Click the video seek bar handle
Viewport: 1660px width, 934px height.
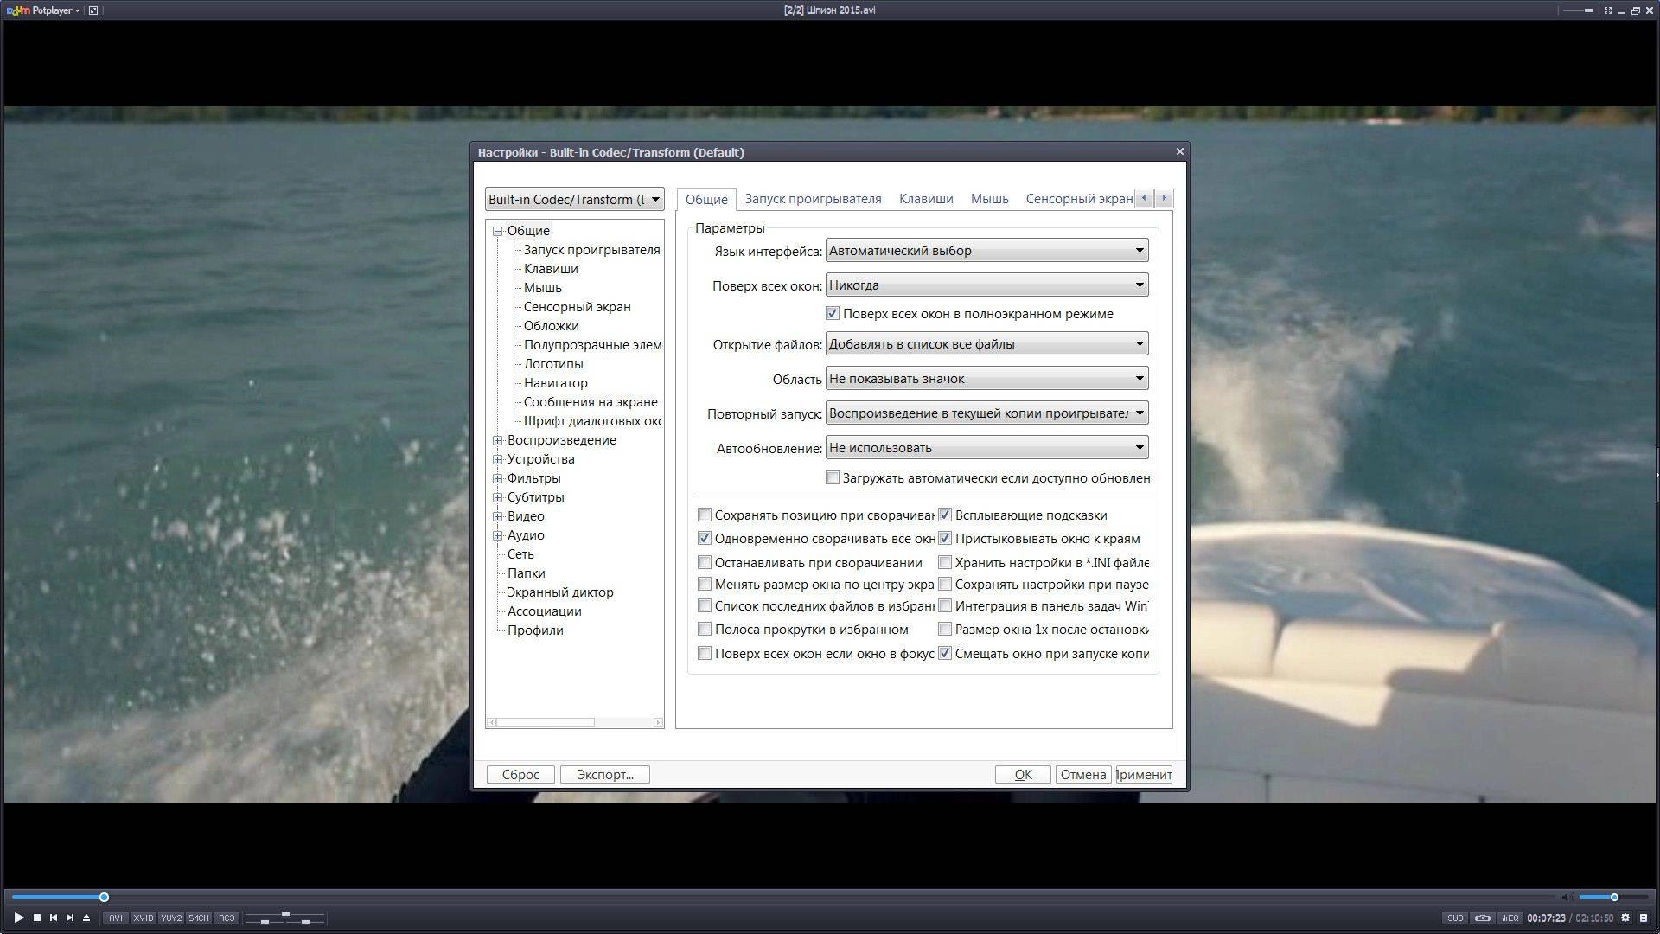pos(104,898)
